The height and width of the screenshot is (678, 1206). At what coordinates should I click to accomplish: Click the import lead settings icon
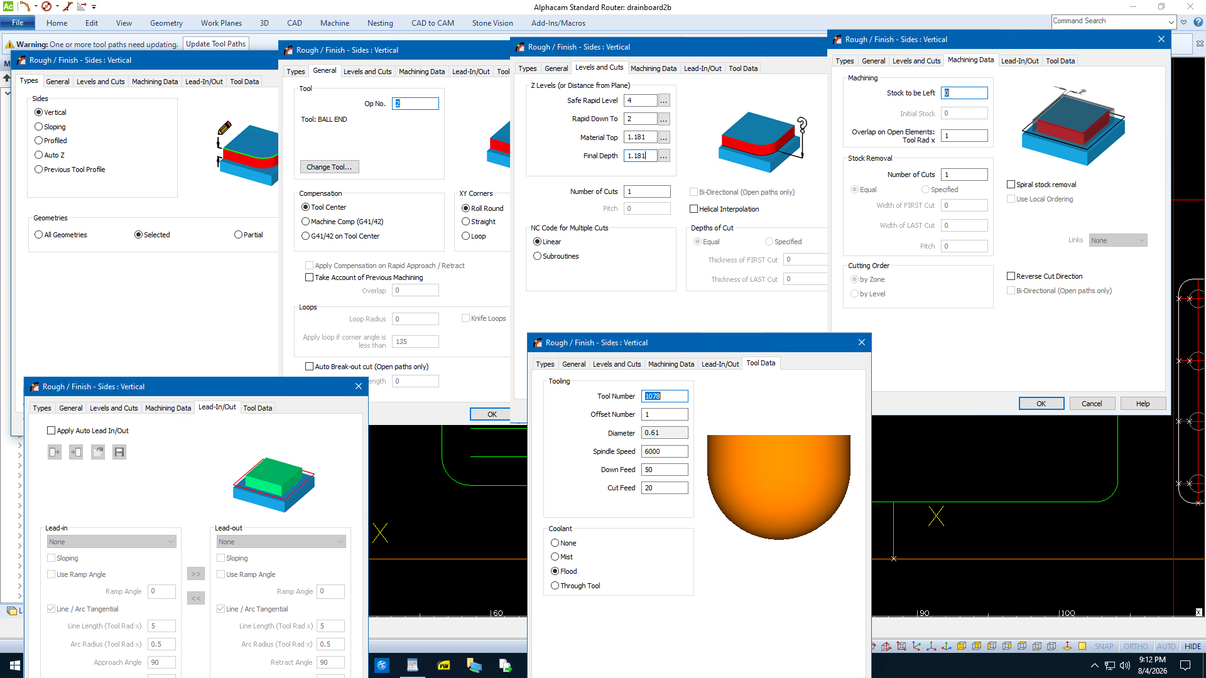76,452
